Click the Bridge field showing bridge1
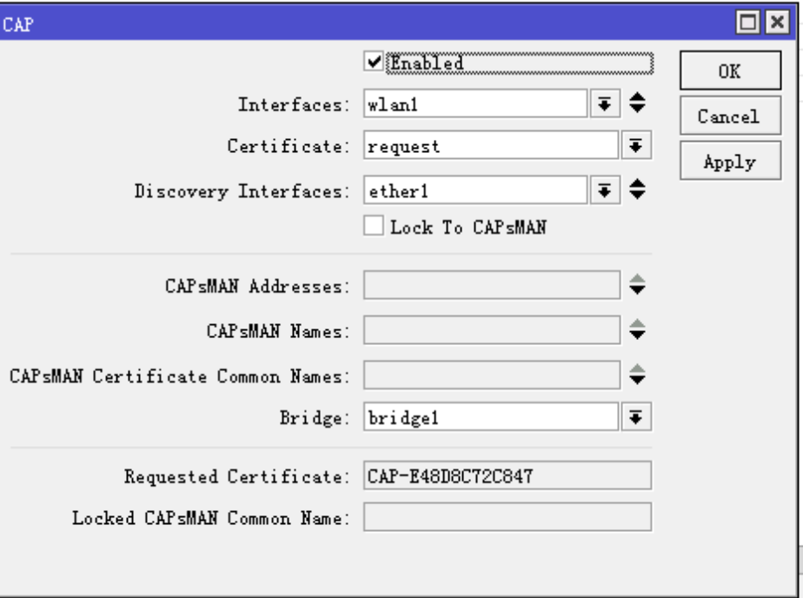Image resolution: width=803 pixels, height=598 pixels. [x=491, y=417]
